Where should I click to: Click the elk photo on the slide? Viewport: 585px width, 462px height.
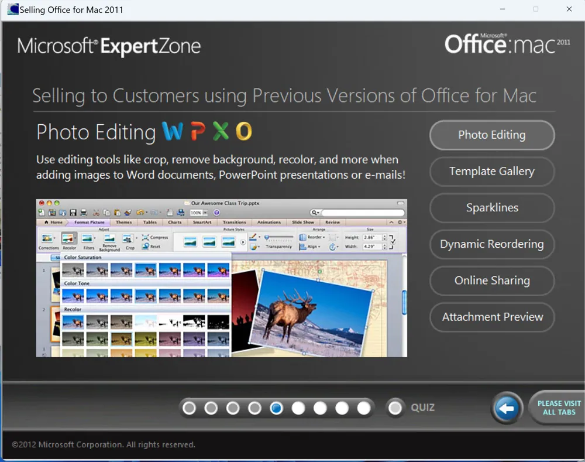coord(312,312)
